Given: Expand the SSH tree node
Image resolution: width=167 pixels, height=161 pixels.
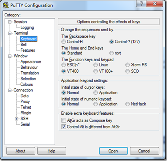Looking at the screenshot, I should pyautogui.click(x=17, y=119).
